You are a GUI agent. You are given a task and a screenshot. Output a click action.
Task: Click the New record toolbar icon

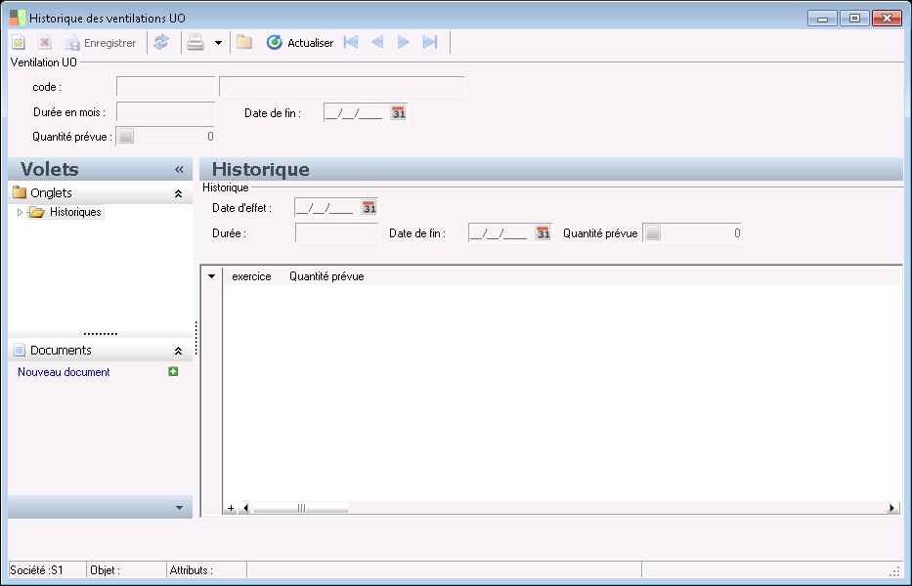18,43
